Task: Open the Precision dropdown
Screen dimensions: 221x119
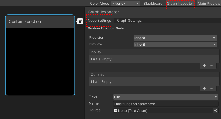Action: [175, 38]
